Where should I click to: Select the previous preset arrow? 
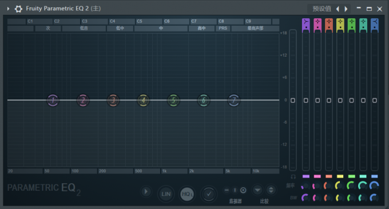pyautogui.click(x=338, y=9)
